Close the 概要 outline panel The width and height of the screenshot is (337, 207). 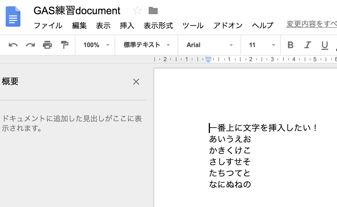click(136, 82)
